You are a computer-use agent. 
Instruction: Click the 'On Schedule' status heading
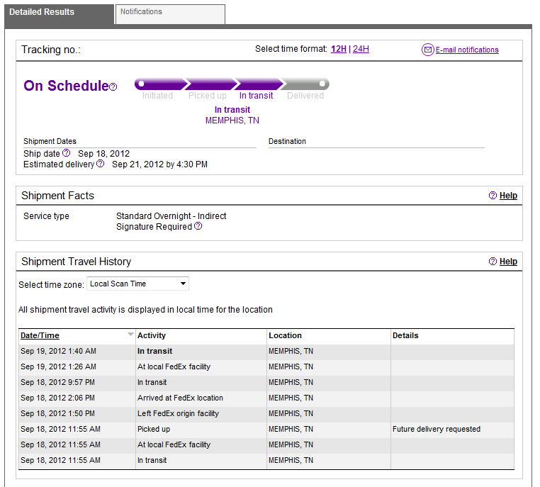point(66,86)
